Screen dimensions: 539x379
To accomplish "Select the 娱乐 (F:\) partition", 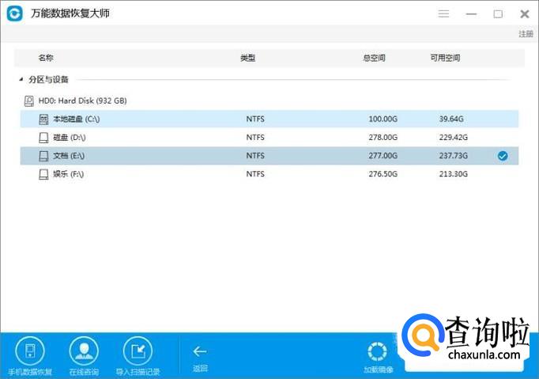I will (269, 174).
